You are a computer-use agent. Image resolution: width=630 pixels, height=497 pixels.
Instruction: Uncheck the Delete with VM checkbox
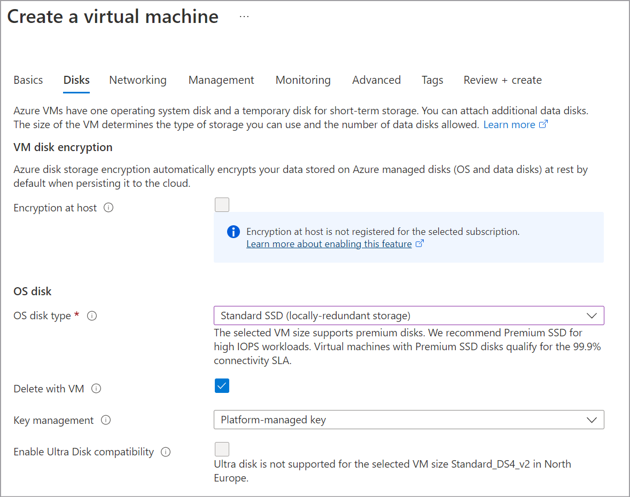pos(222,386)
